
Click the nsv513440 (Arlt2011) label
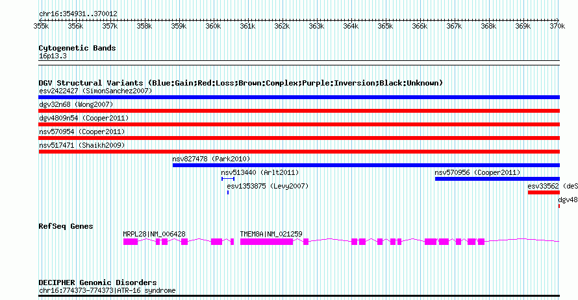(260, 172)
